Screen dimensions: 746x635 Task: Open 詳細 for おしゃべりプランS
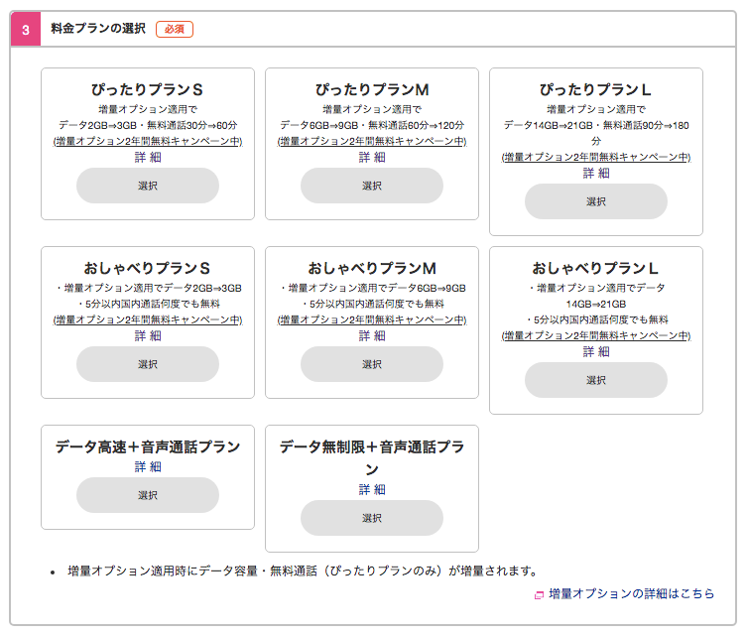click(148, 335)
